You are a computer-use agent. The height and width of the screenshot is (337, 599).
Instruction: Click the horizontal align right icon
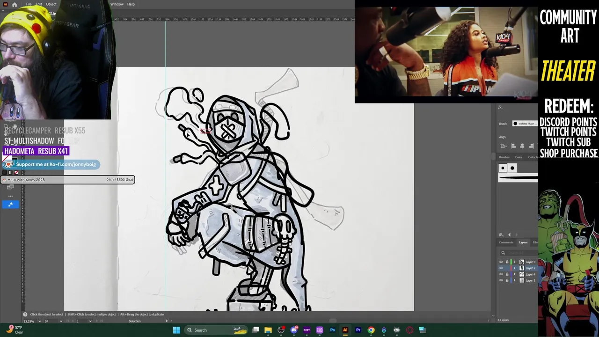tap(531, 146)
